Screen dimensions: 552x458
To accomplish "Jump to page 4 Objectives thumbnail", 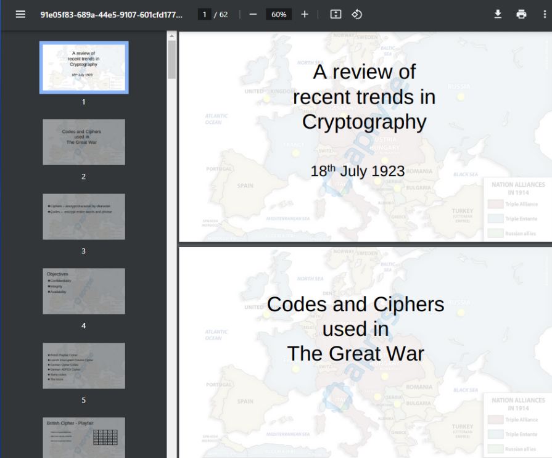I will (84, 292).
